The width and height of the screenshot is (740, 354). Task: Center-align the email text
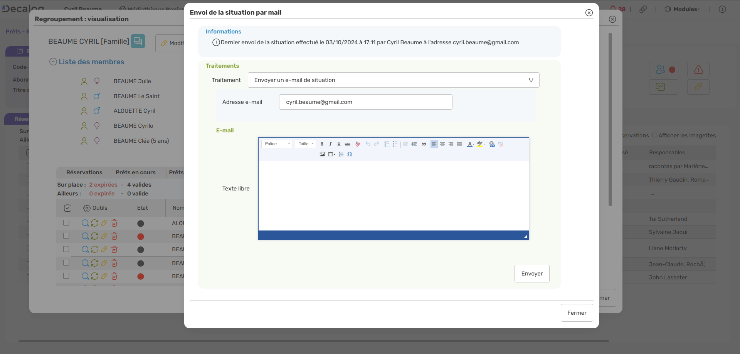point(442,144)
